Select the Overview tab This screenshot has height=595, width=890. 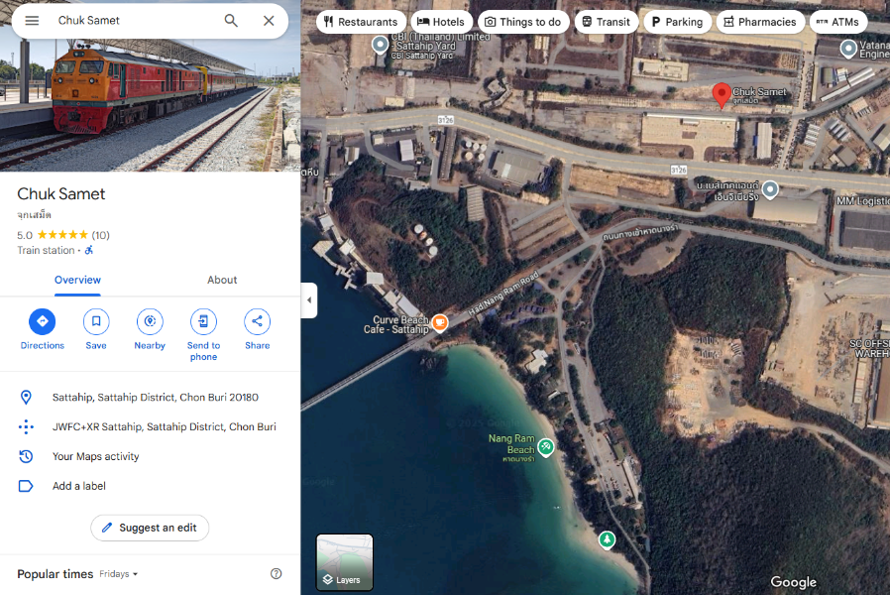click(x=77, y=280)
